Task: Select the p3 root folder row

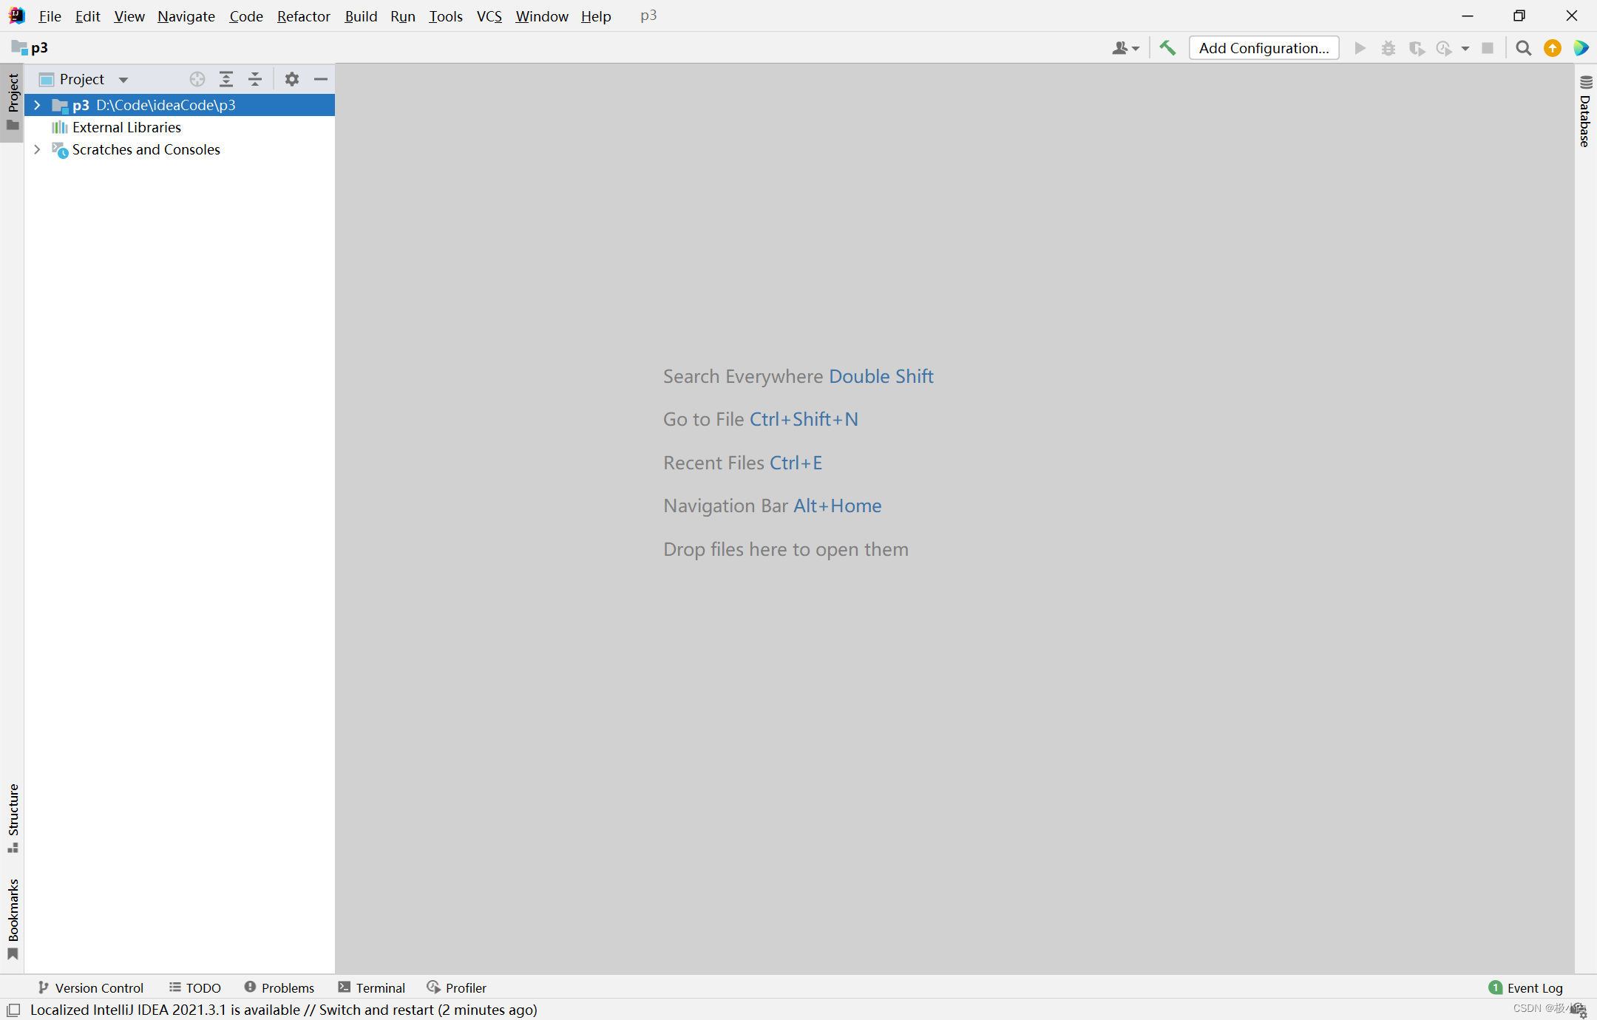Action: [x=180, y=105]
